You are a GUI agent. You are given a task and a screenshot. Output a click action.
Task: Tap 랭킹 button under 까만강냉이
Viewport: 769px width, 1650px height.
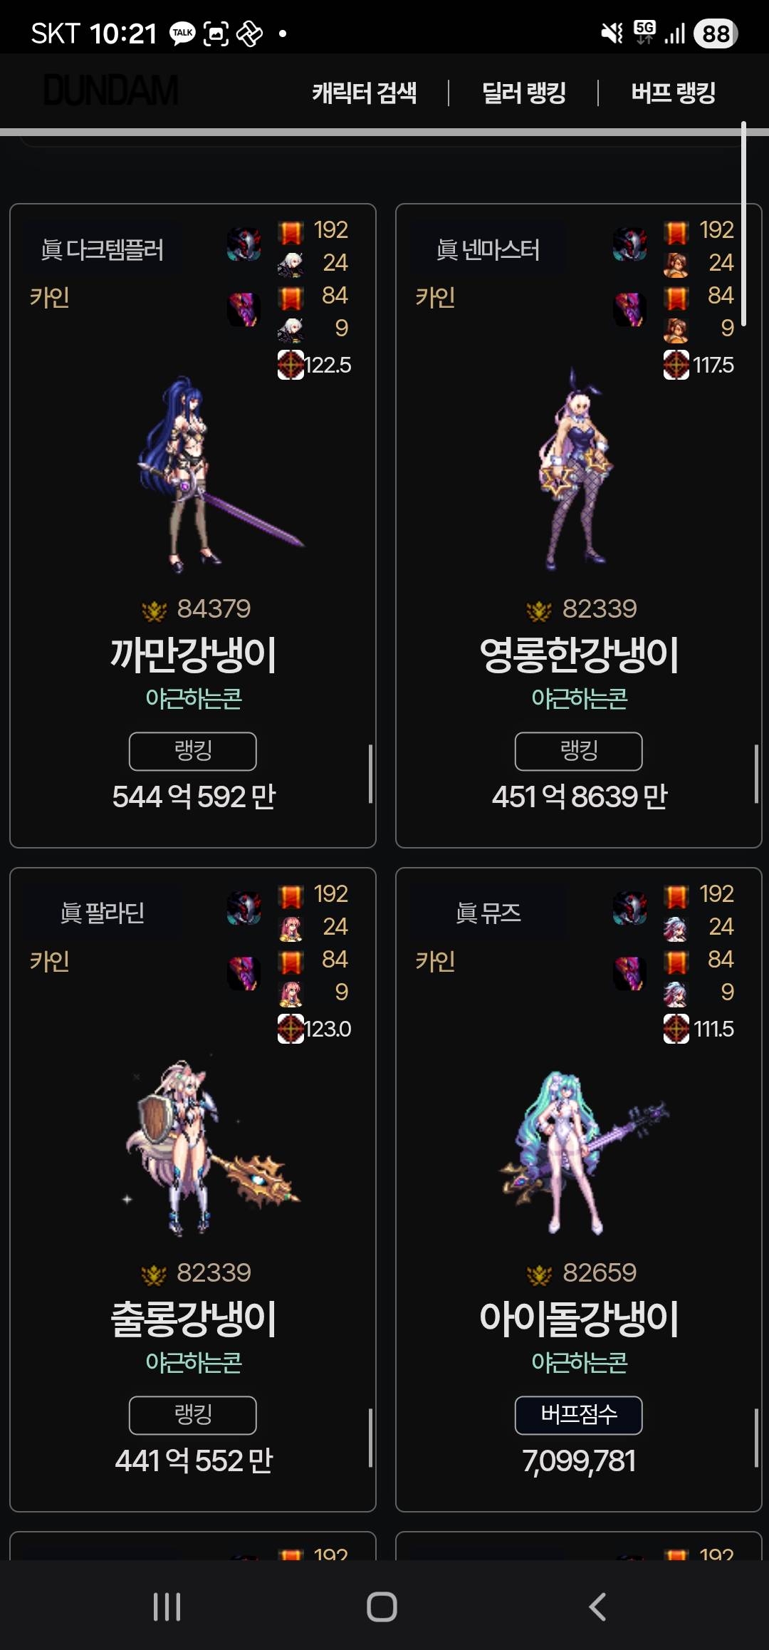(x=193, y=751)
